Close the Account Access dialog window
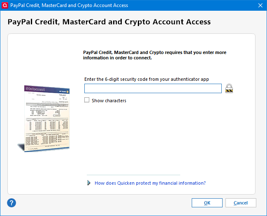This screenshot has height=216, width=267. point(260,5)
